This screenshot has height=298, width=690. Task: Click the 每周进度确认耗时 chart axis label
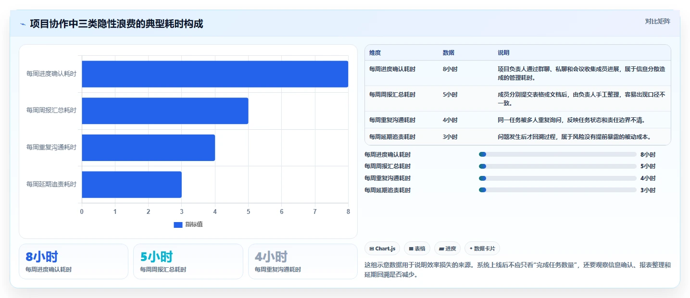pos(51,74)
